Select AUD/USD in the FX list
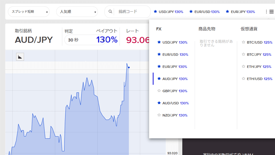Viewport: 275px width, 155px height. [176, 103]
